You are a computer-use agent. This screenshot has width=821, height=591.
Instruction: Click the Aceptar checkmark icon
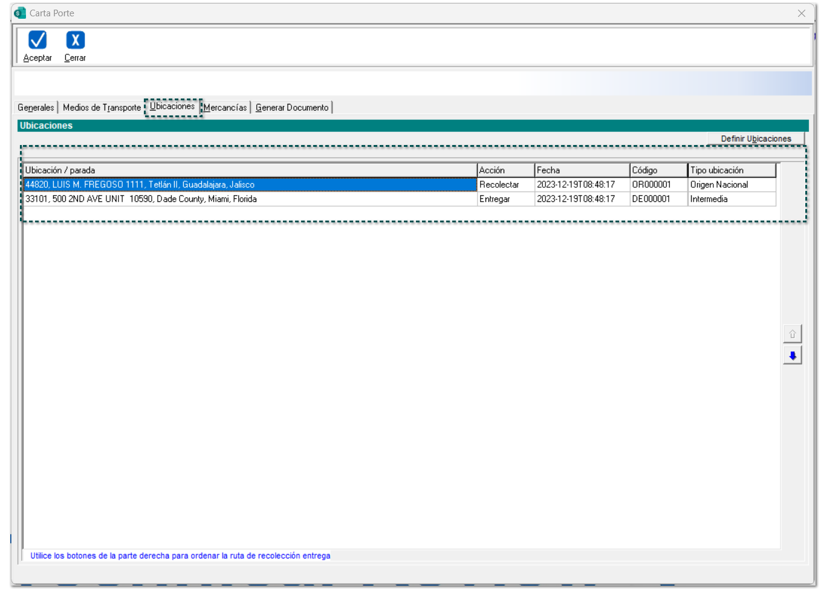(x=37, y=40)
